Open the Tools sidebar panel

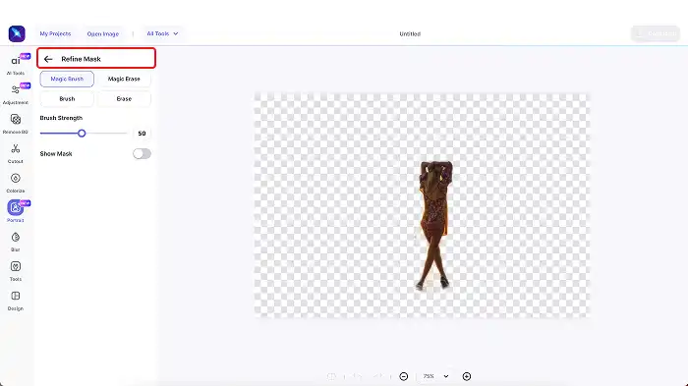16,271
